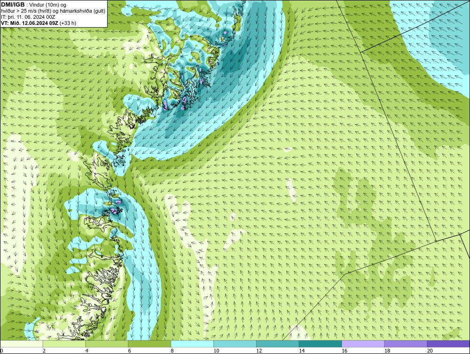Click the "(+33 h)" forecast offset text
Screen dimensions: 470x354
click(x=68, y=23)
